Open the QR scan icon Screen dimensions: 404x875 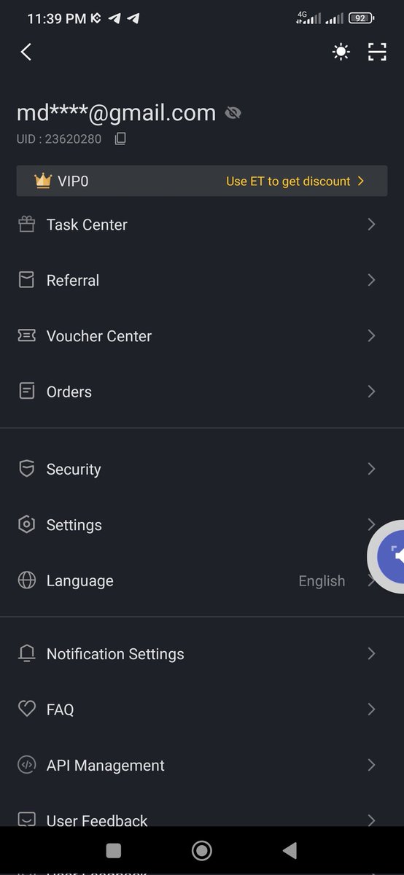[x=377, y=52]
